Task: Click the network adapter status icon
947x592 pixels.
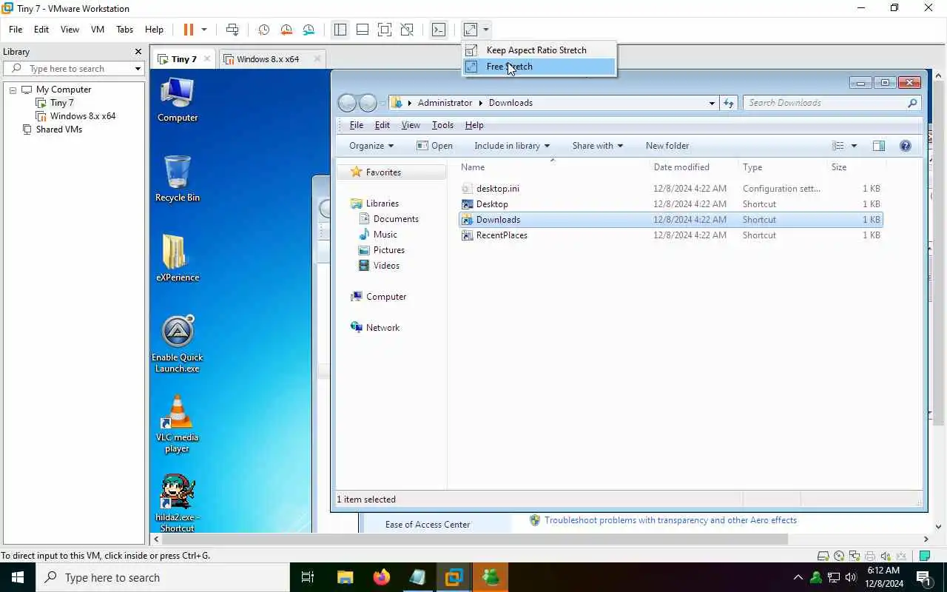Action: (x=855, y=556)
